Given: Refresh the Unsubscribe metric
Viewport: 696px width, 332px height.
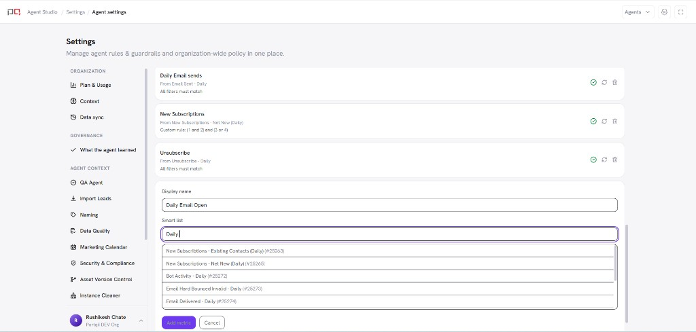Looking at the screenshot, I should tap(604, 160).
